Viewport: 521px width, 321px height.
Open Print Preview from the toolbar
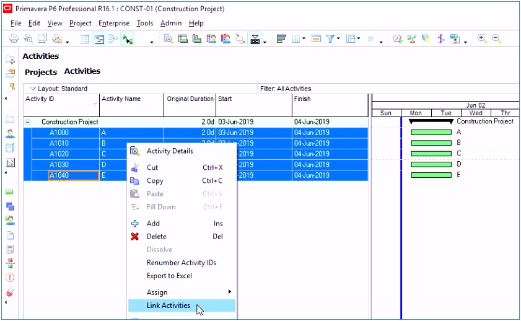click(28, 39)
